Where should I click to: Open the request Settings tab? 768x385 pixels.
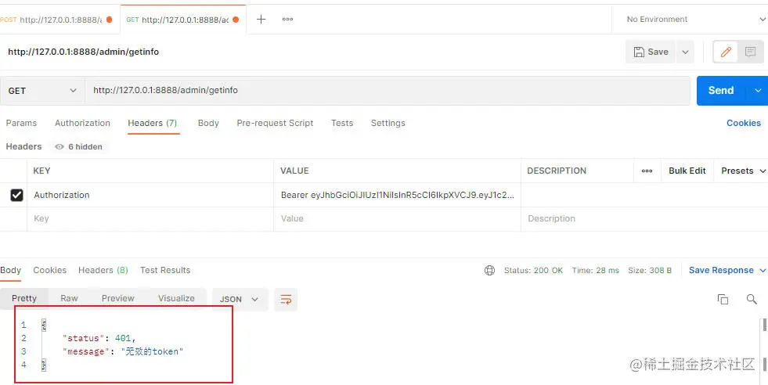(388, 124)
